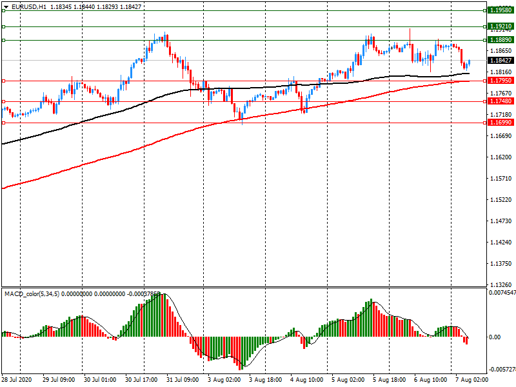The image size is (516, 387).
Task: Select the red 1.17480 price label
Action: point(501,101)
